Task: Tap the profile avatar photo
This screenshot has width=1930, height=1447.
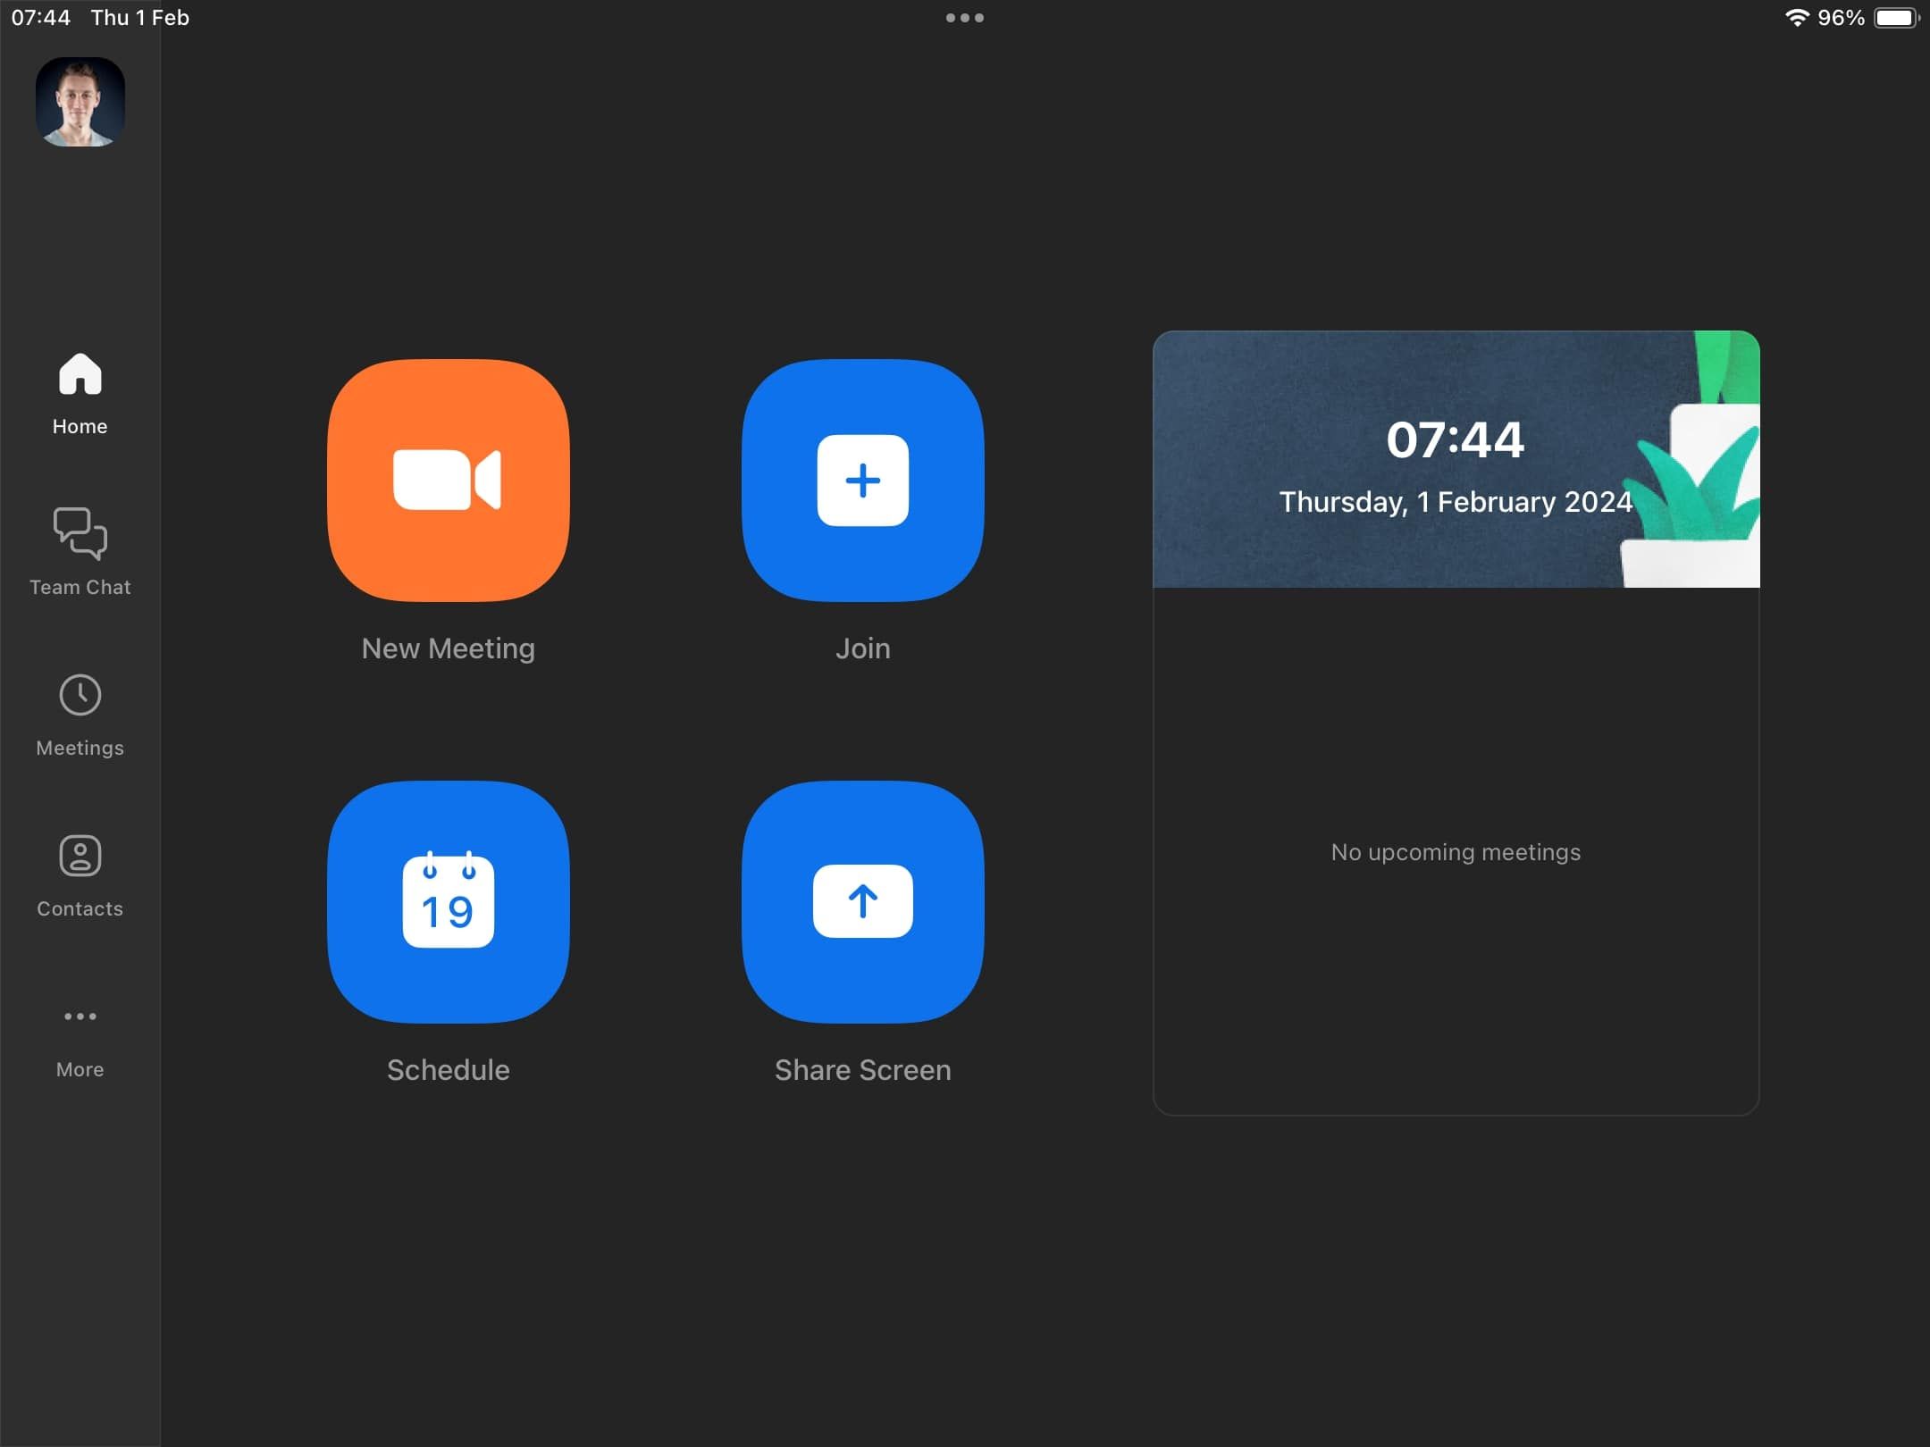Action: (80, 102)
